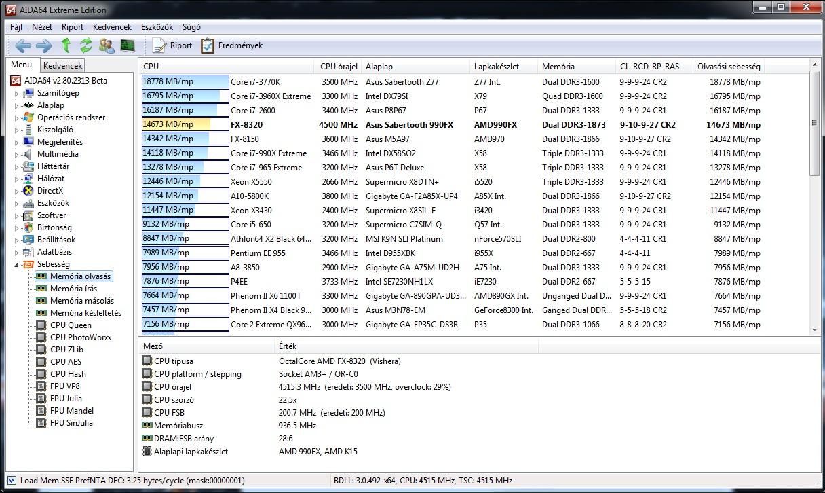Switch to the Kedvencek sidebar tab
This screenshot has width=825, height=493.
pyautogui.click(x=62, y=66)
